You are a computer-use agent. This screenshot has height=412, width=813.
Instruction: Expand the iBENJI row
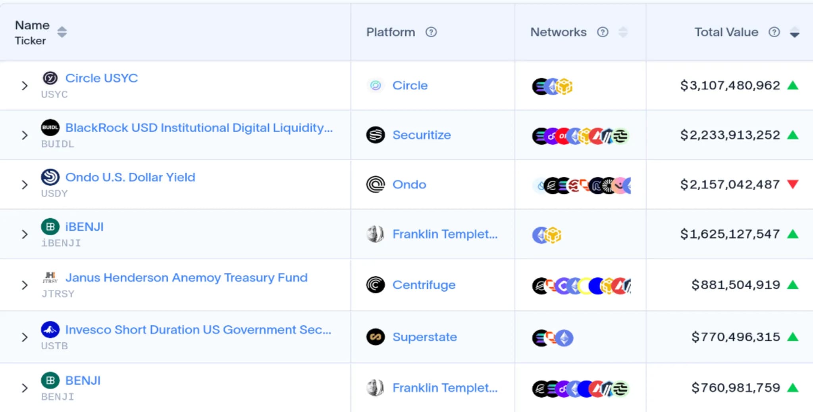[25, 234]
